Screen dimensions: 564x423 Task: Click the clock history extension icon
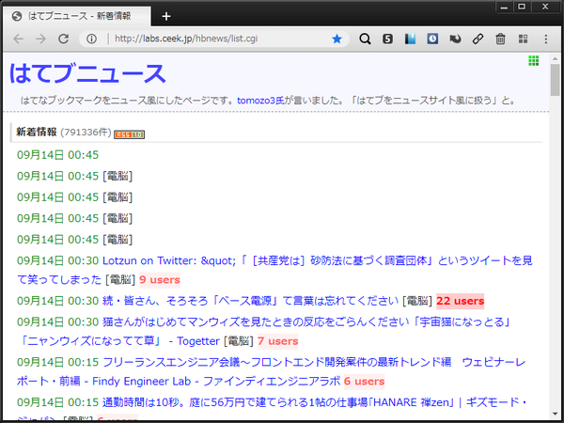432,39
